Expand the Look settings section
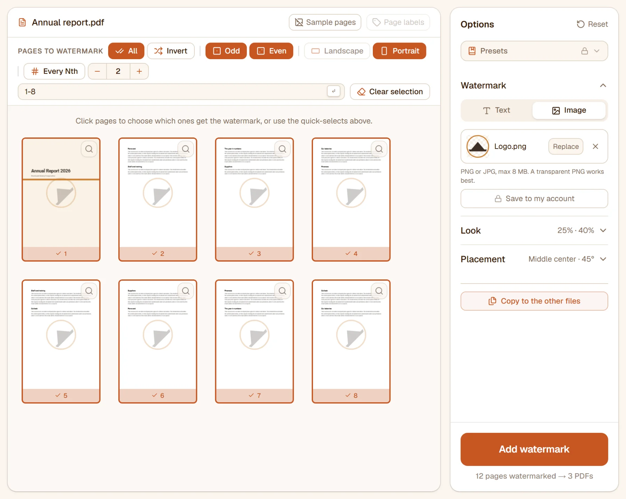 click(534, 230)
